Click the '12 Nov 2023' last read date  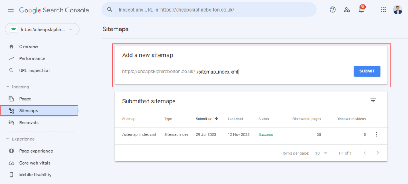(x=239, y=134)
